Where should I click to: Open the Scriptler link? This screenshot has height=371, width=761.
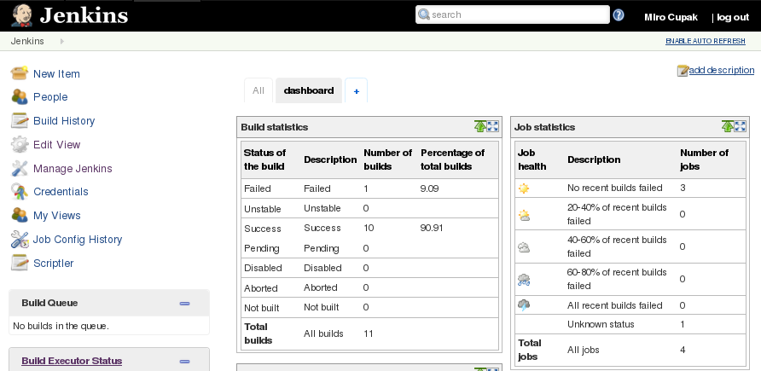[54, 264]
